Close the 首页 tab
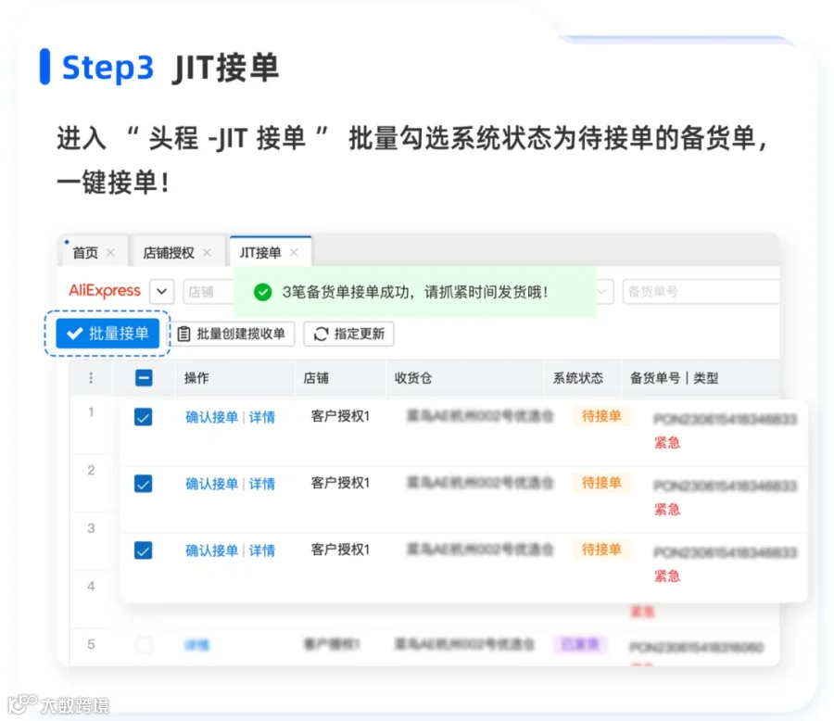This screenshot has height=721, width=834. (x=110, y=253)
